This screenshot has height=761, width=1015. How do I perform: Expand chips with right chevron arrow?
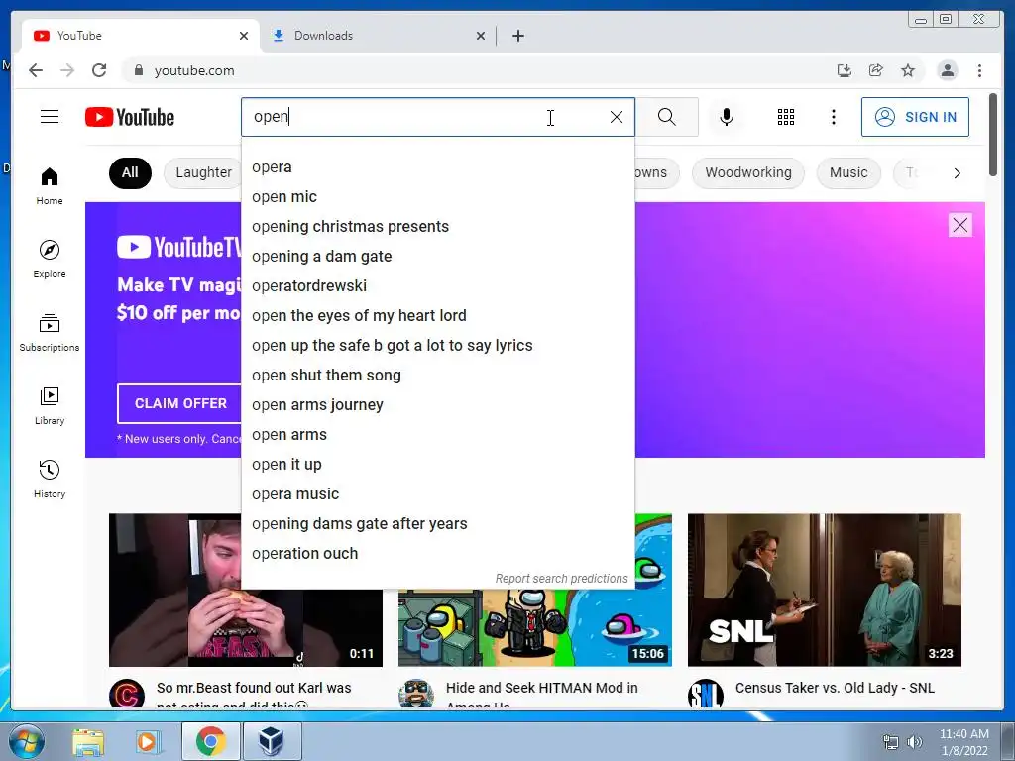pos(957,173)
